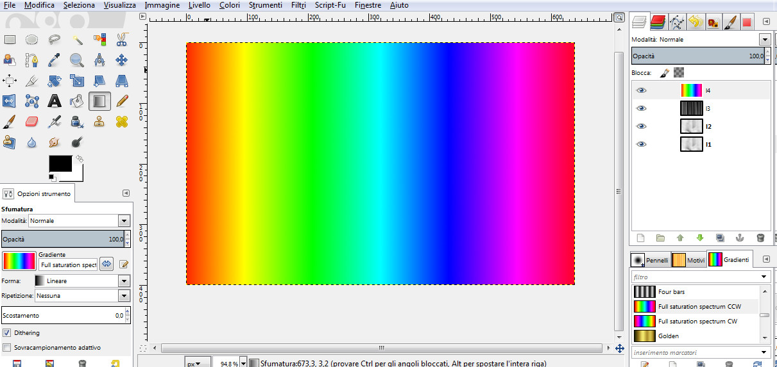The height and width of the screenshot is (367, 777).
Task: Select the Shear tool
Action: (x=99, y=81)
